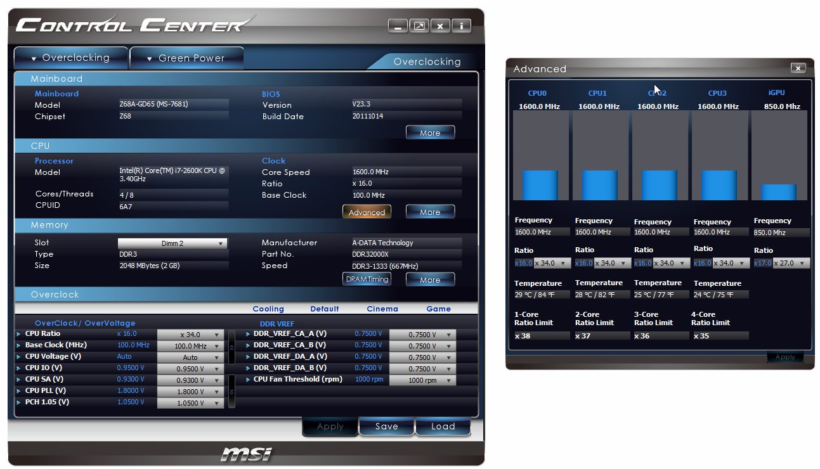Screen dimensions: 820x469
Task: Click Apply in the Advanced window
Action: 785,357
